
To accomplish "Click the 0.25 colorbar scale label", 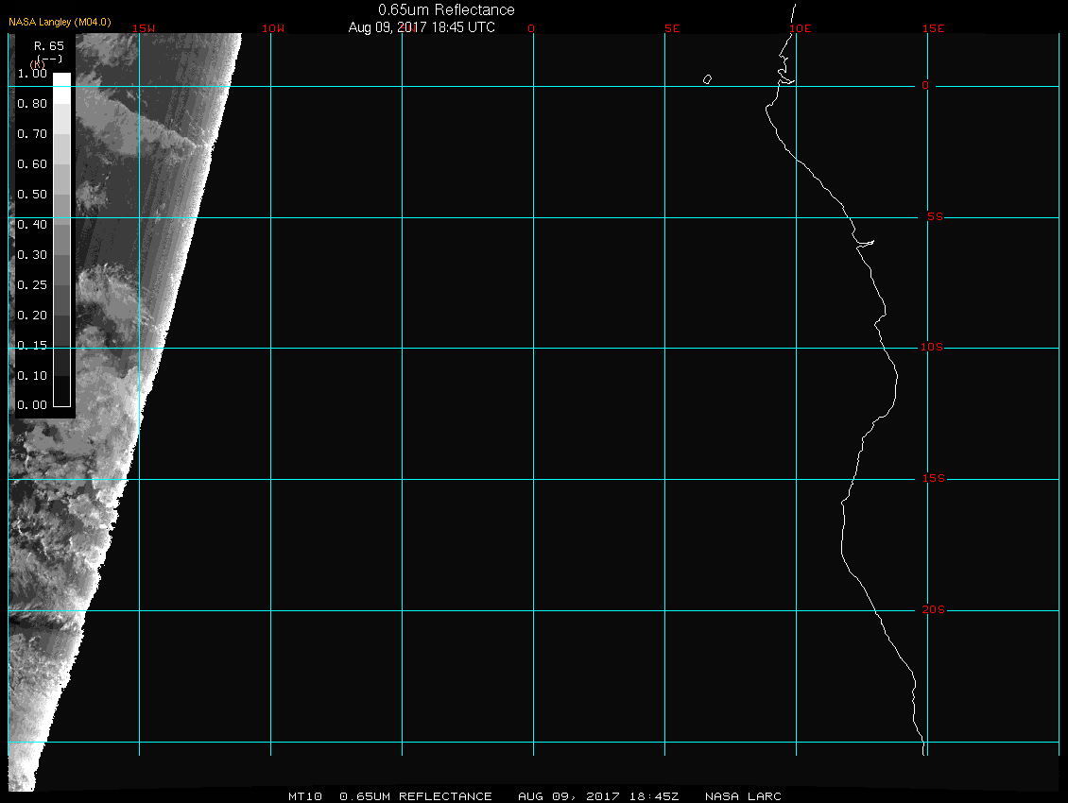I will point(32,284).
